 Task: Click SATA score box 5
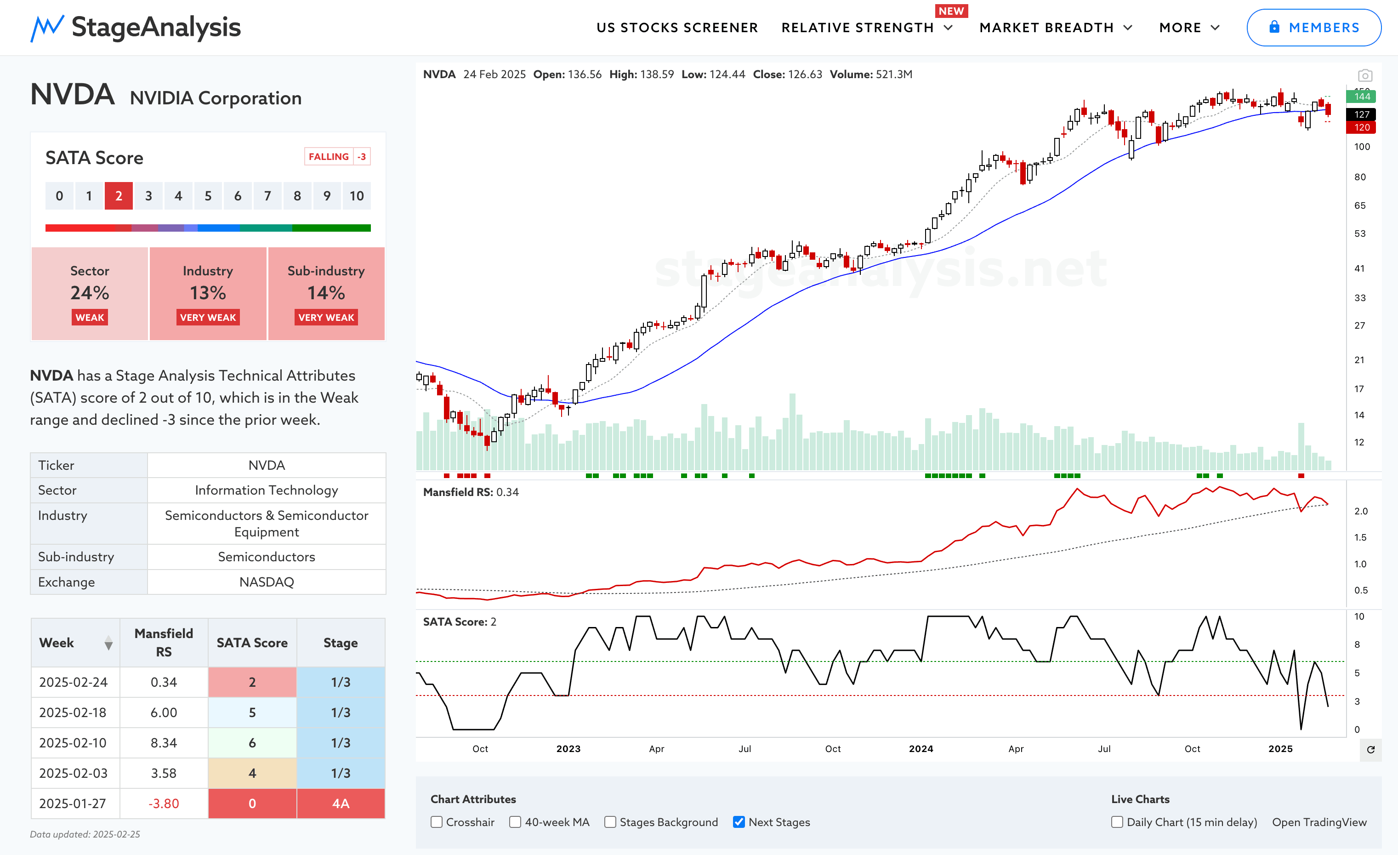point(208,196)
